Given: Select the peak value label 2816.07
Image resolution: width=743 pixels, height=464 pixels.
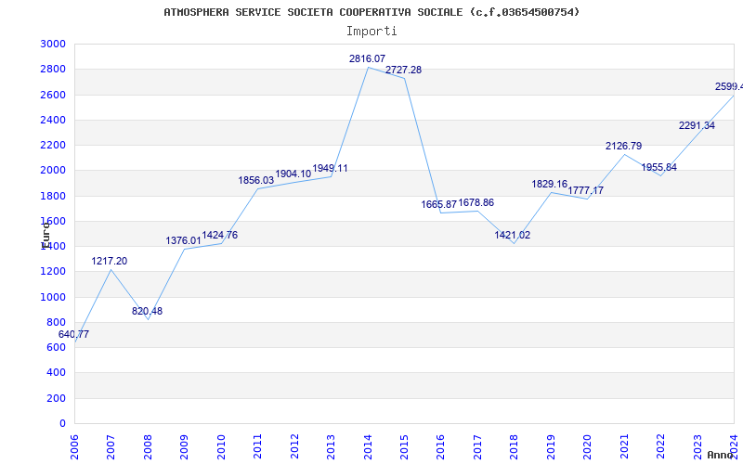Looking at the screenshot, I should (367, 59).
